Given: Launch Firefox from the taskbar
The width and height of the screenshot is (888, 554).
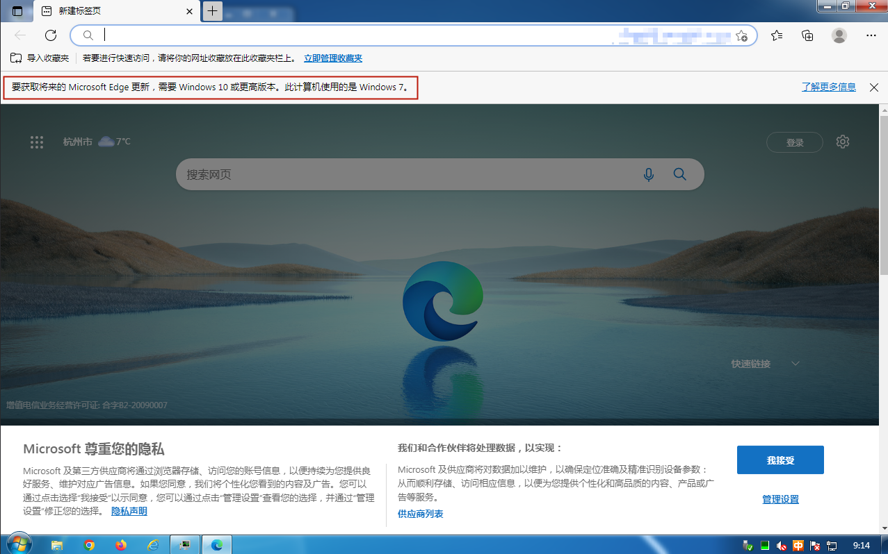Looking at the screenshot, I should coord(121,545).
